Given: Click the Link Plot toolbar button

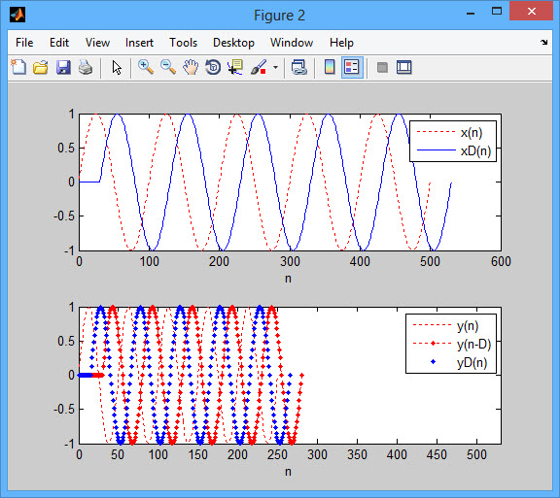Looking at the screenshot, I should click(298, 67).
